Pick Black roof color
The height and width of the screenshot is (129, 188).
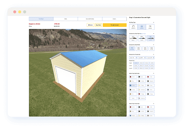tap(142, 77)
